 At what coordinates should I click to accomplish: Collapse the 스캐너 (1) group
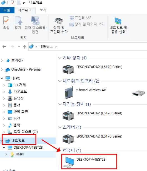point(60,127)
